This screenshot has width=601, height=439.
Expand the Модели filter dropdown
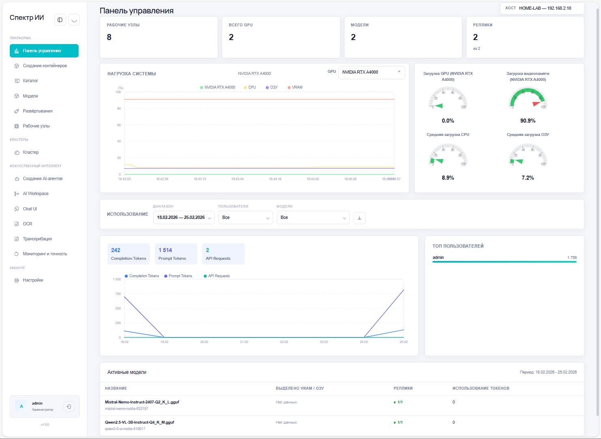pyautogui.click(x=313, y=218)
